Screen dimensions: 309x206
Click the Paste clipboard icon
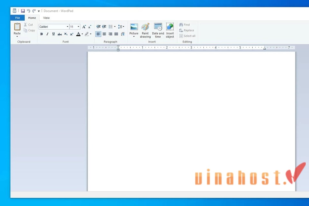pyautogui.click(x=17, y=27)
